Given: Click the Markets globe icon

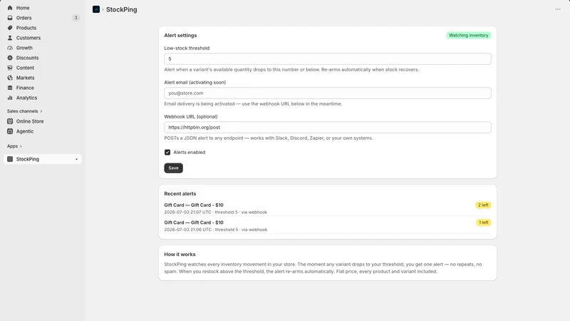Looking at the screenshot, I should 10,78.
